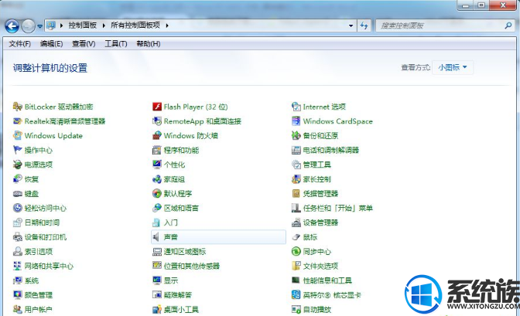Open the 操作中心 flag icon
520x316 pixels.
(18, 150)
